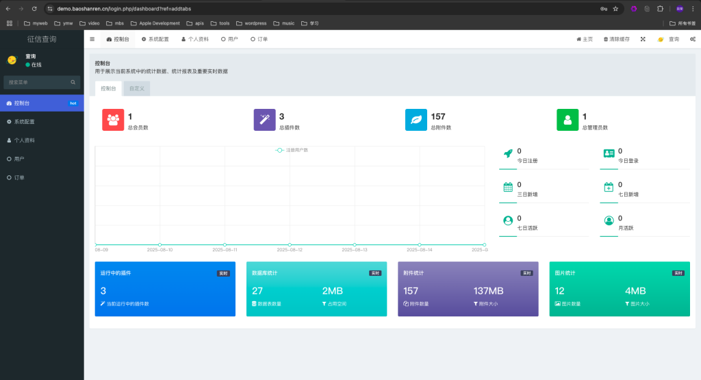Image resolution: width=701 pixels, height=380 pixels.
Task: Click the 数据库统计 card title
Action: click(x=265, y=273)
